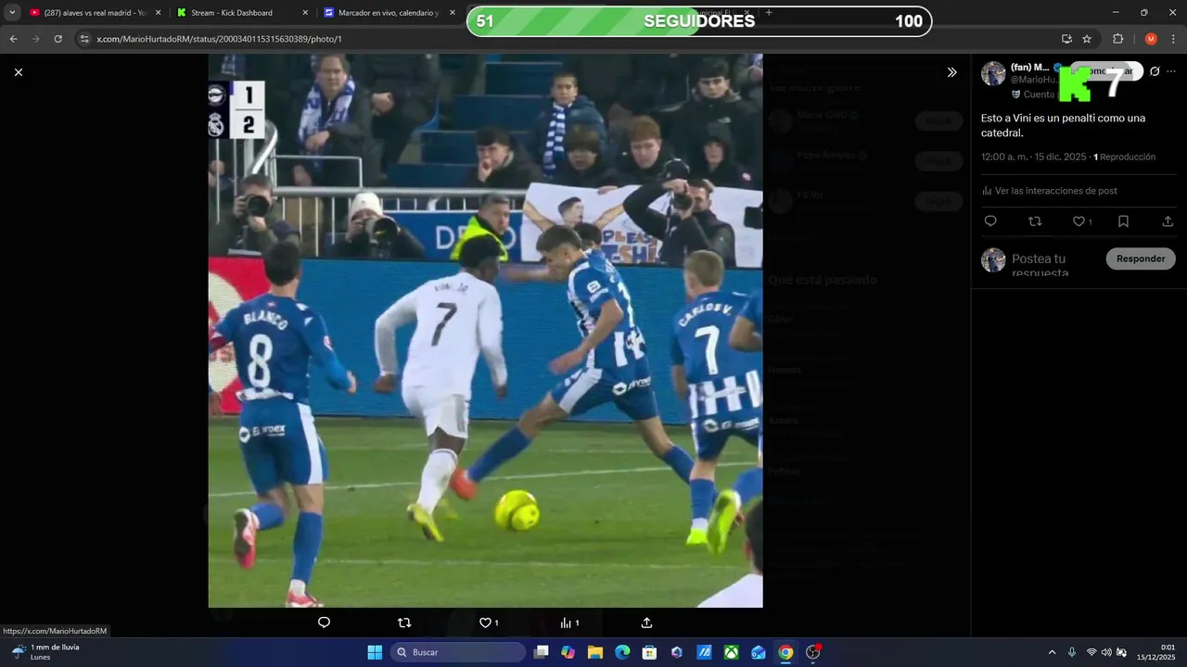The image size is (1187, 667).
Task: View site information icon in address bar
Action: tap(84, 39)
